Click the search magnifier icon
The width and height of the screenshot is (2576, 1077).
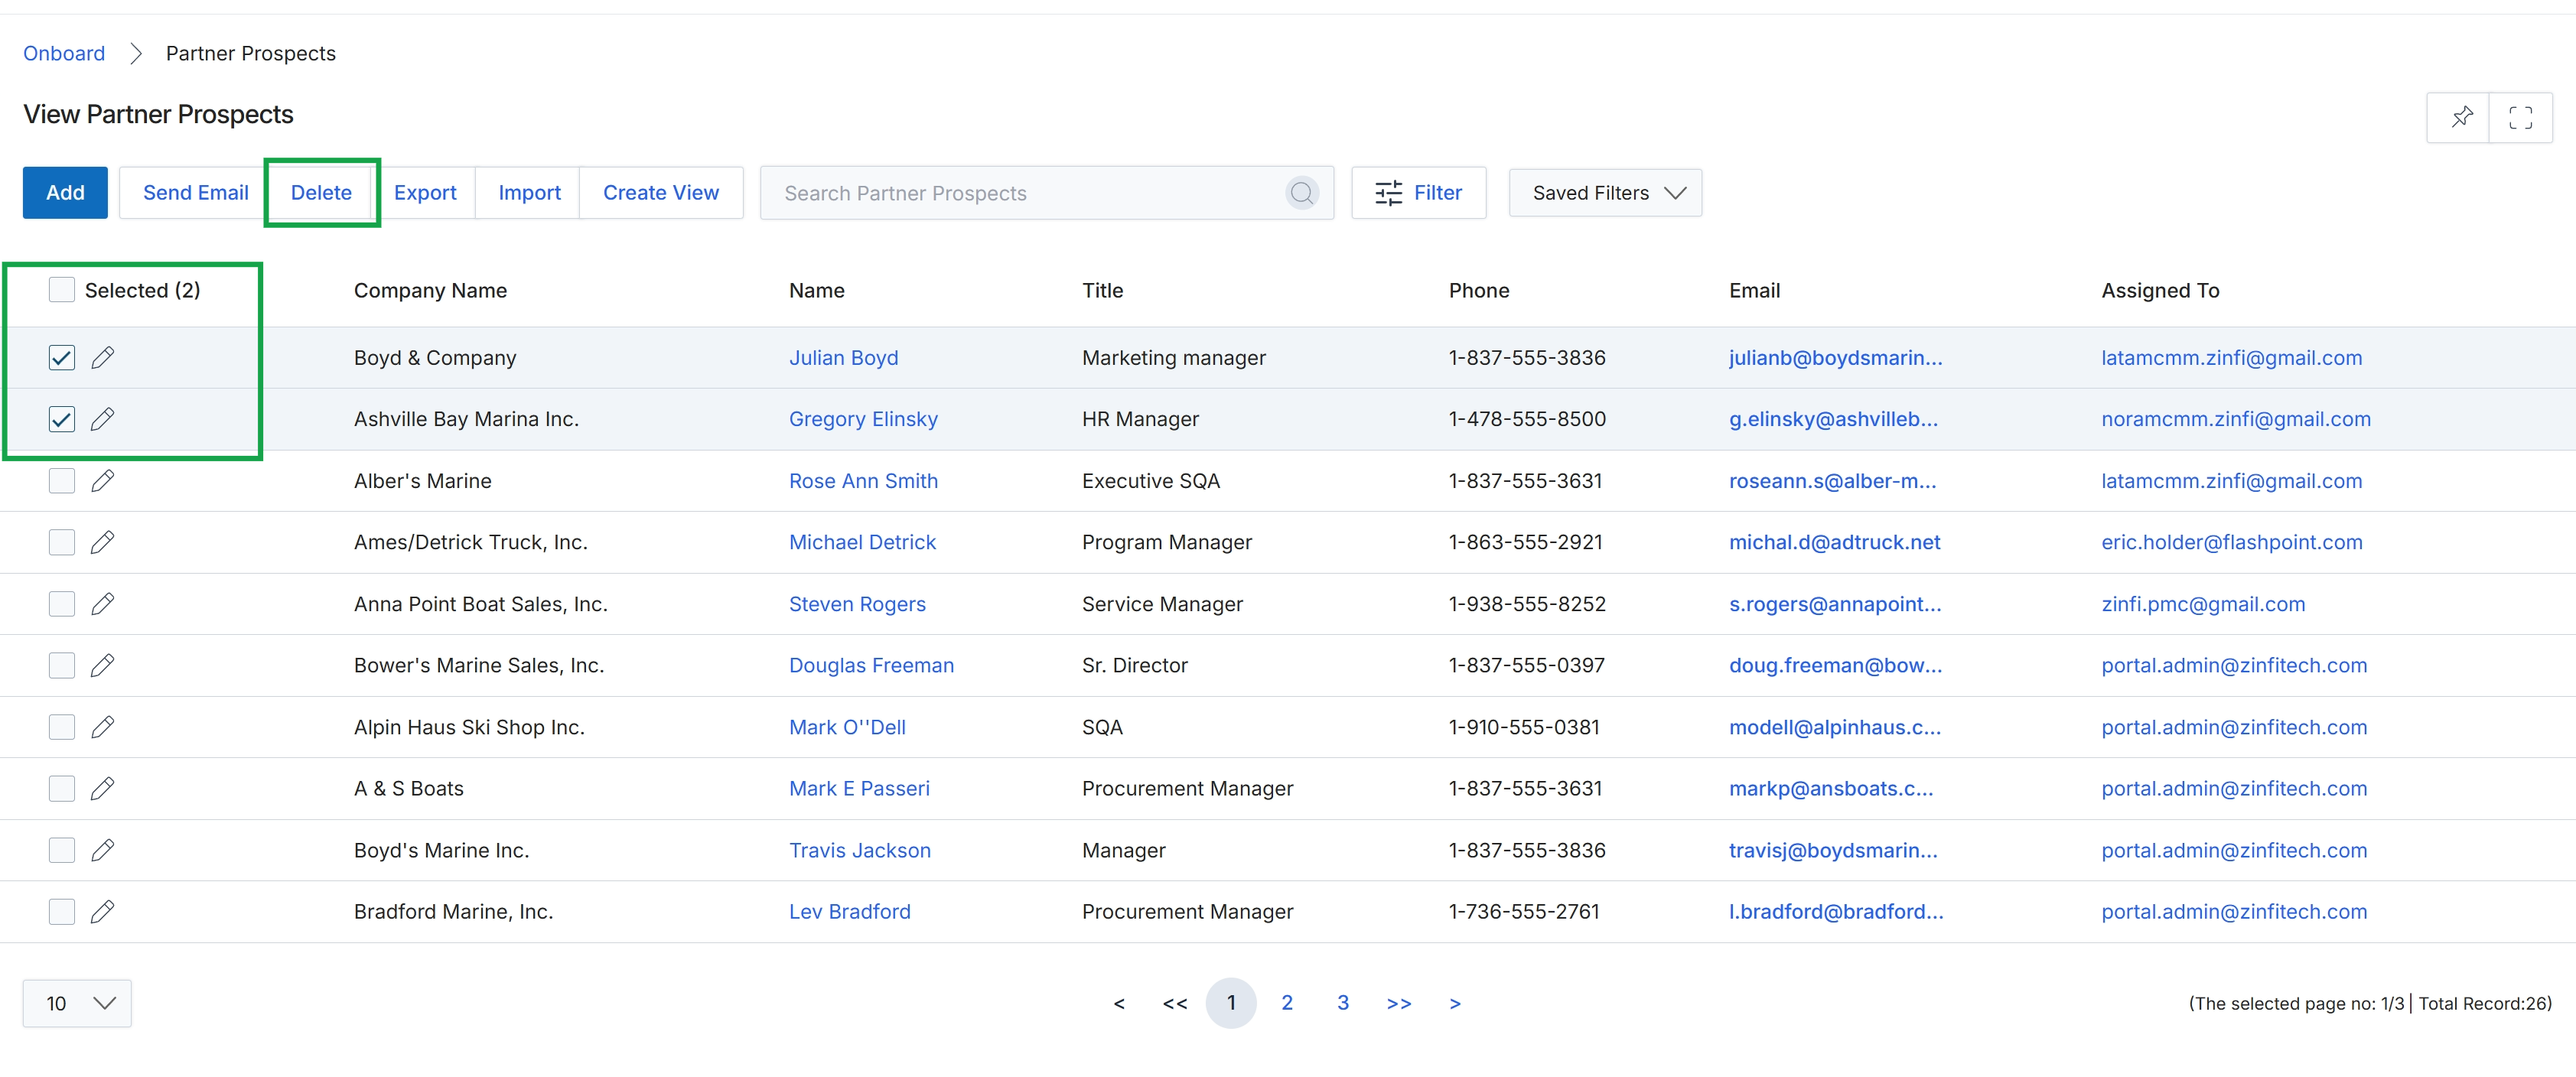coord(1301,193)
